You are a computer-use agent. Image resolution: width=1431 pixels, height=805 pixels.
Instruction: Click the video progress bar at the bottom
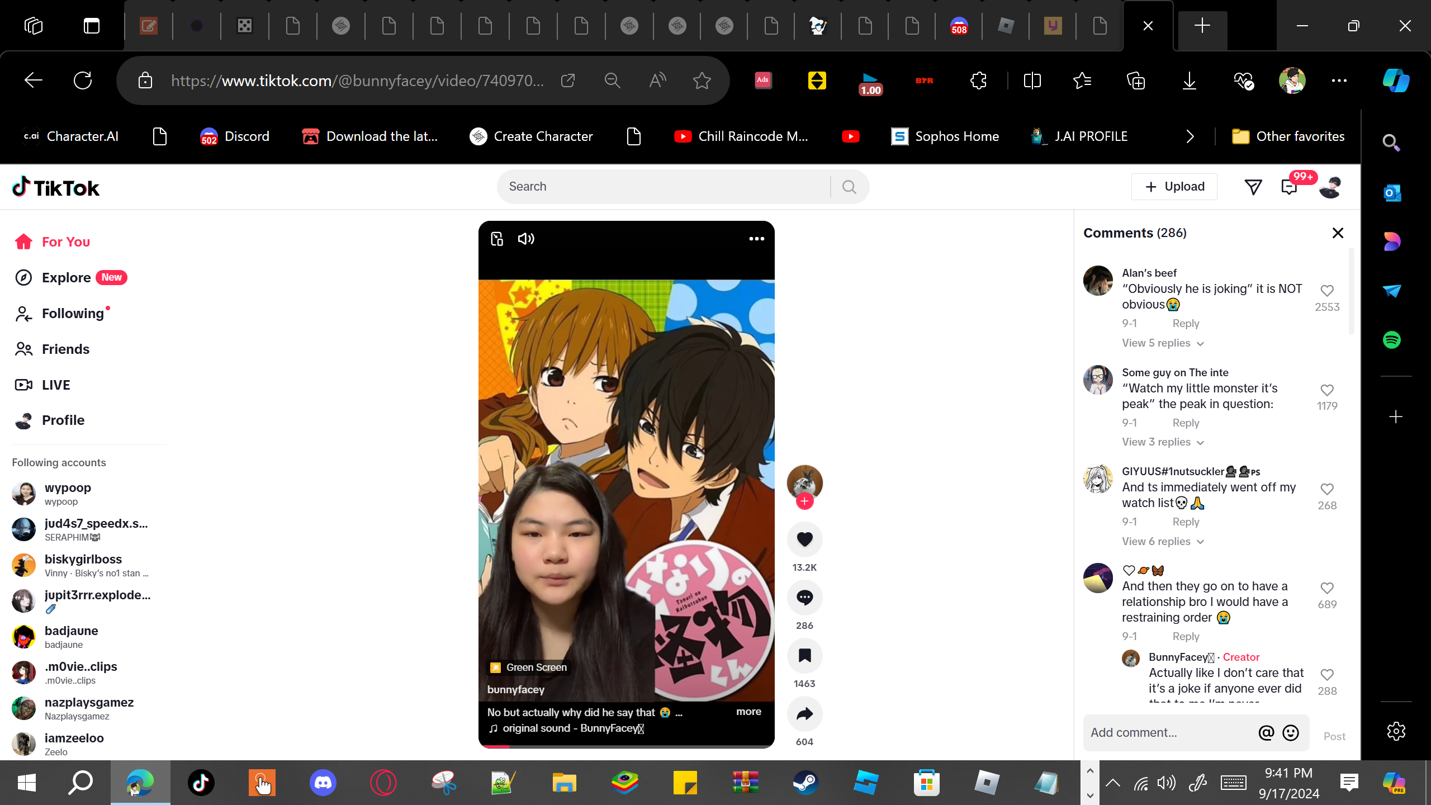[x=626, y=746]
